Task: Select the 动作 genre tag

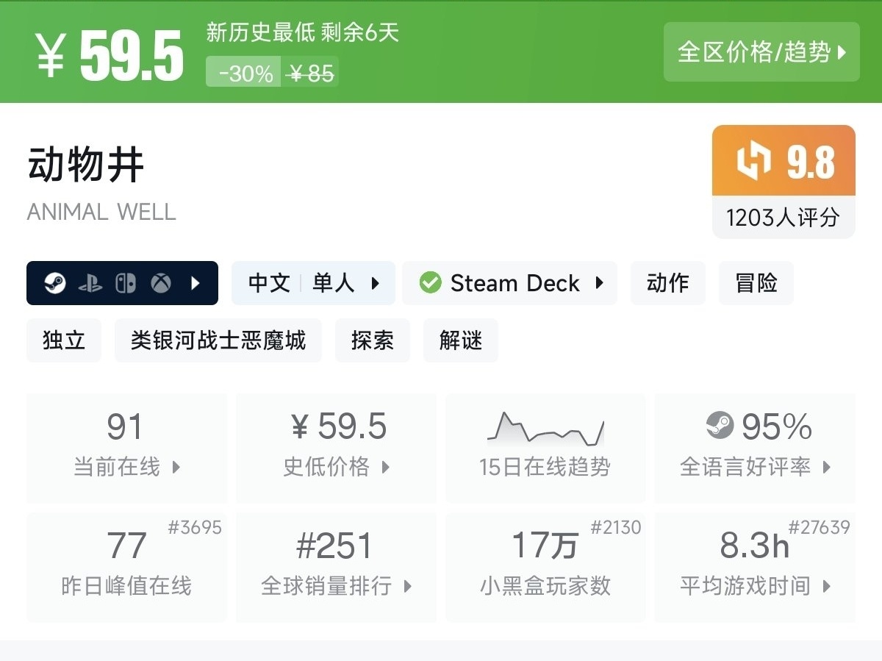Action: (667, 283)
